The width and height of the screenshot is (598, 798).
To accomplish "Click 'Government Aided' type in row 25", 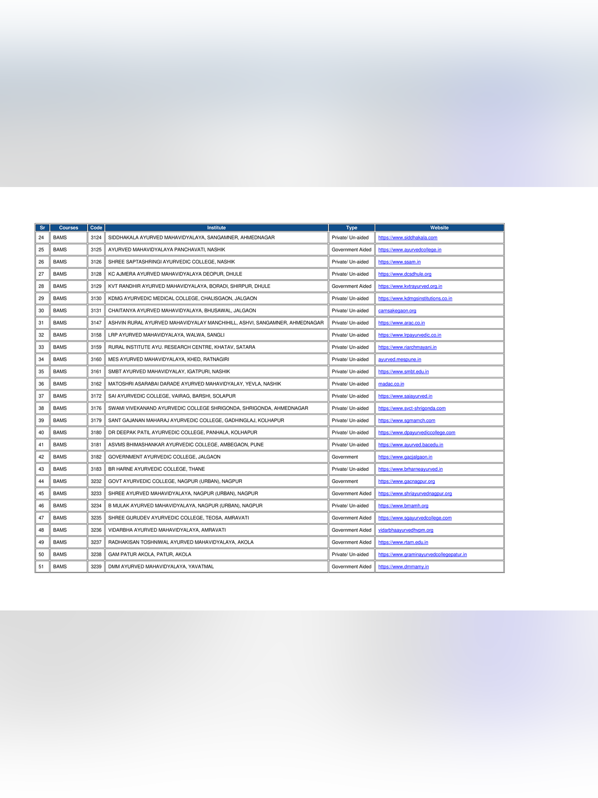I will 352,250.
